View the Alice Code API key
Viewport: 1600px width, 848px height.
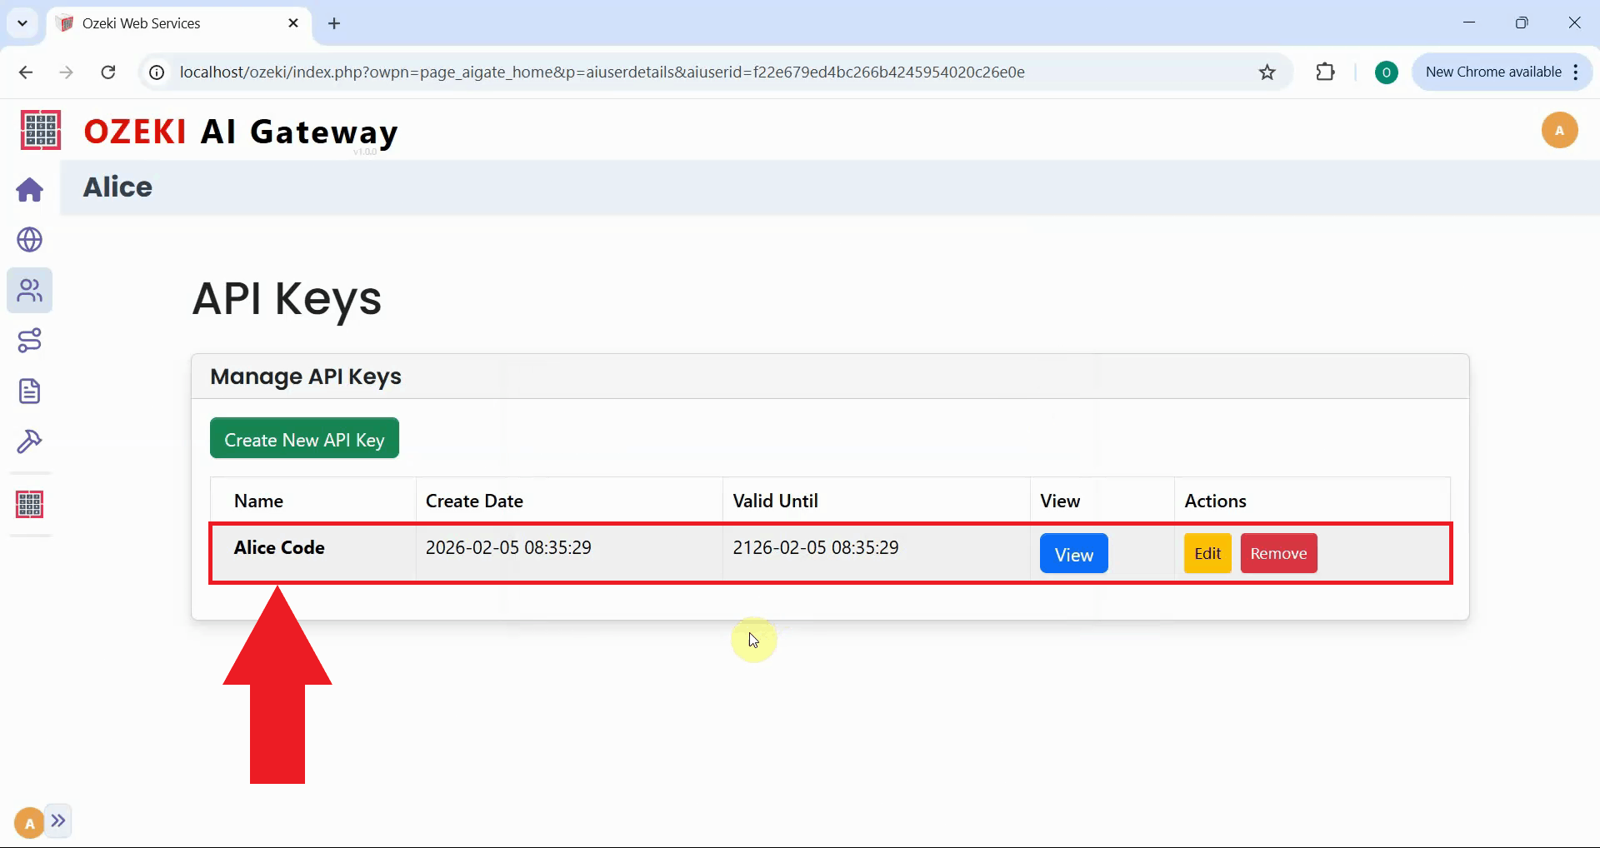pos(1072,552)
